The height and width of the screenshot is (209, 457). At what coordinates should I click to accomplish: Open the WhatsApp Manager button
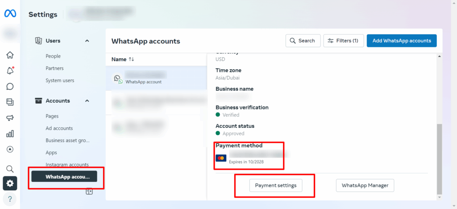[365, 185]
